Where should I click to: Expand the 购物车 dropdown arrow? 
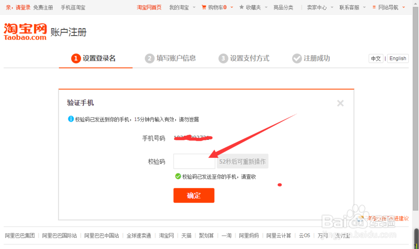tap(232, 8)
